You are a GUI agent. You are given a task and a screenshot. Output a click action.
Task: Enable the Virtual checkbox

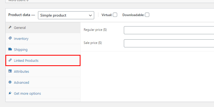tap(115, 15)
